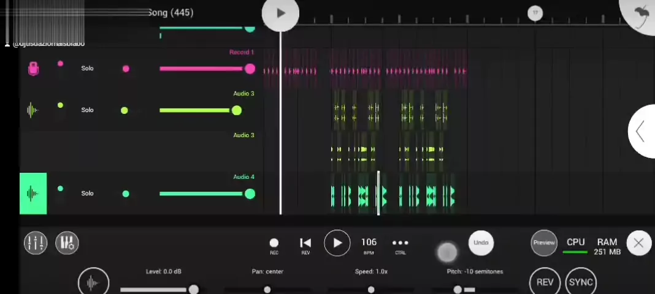Select the Record 1 track icon
This screenshot has width=655, height=294.
34,69
